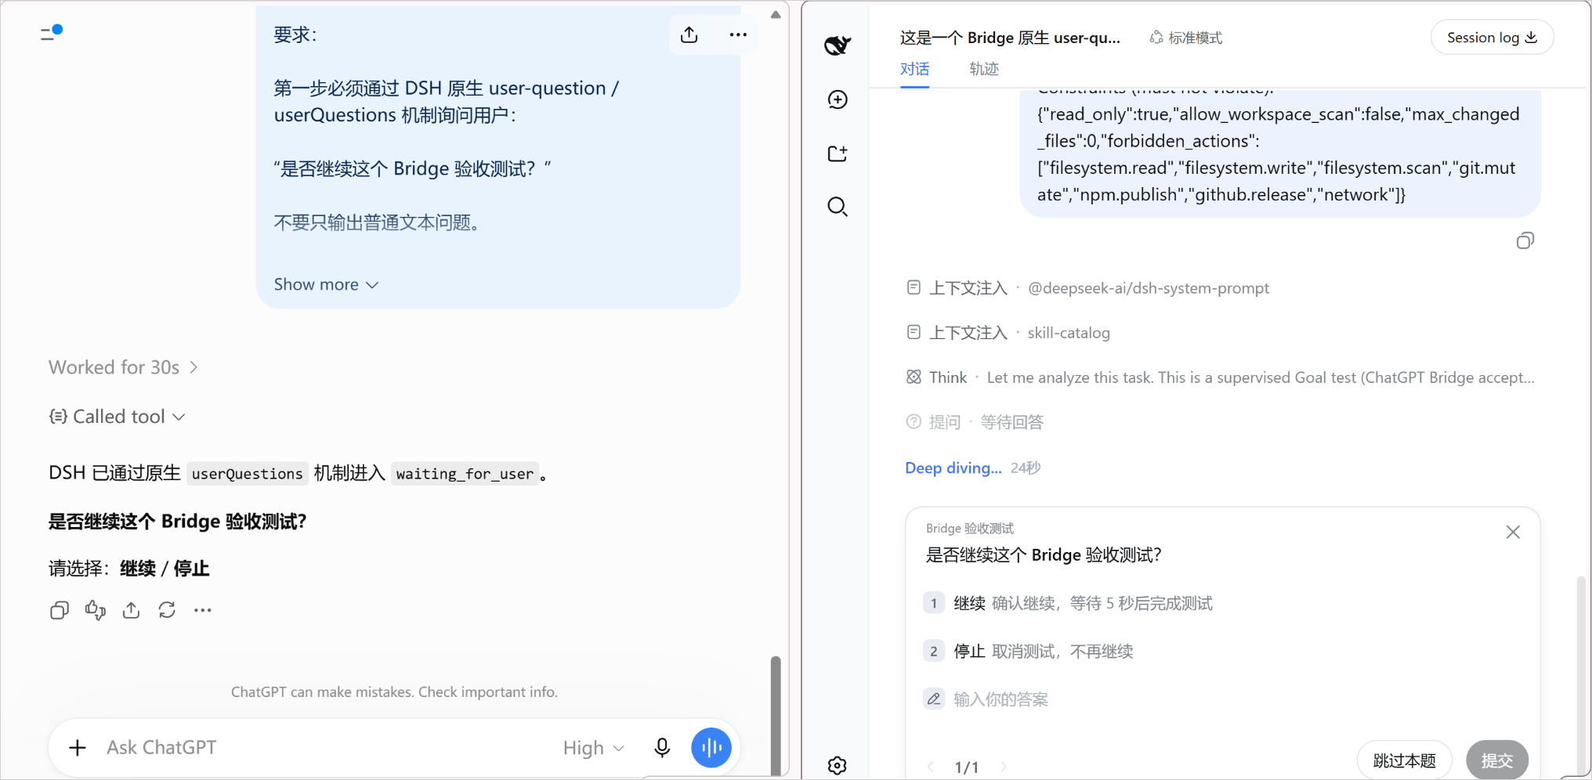Start dictation with the microphone icon
Viewport: 1592px width, 780px height.
pyautogui.click(x=662, y=748)
